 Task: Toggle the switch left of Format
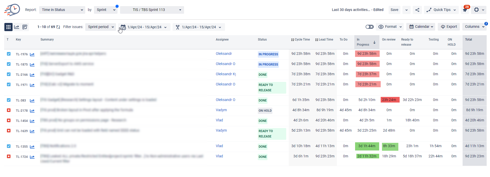(369, 27)
